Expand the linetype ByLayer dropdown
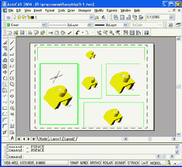Screen dimensions: 182x167 click(89, 25)
